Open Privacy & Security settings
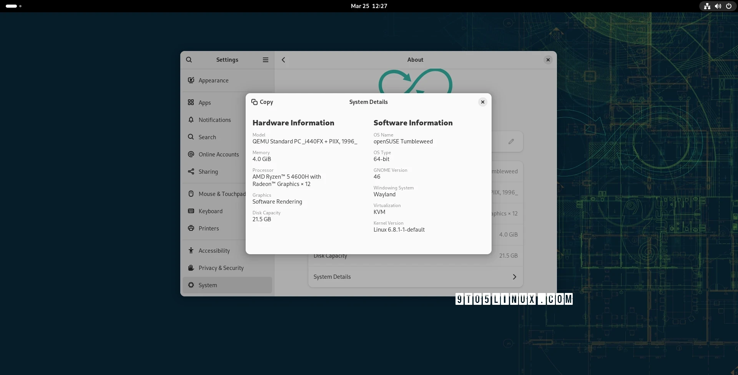The height and width of the screenshot is (375, 738). pos(221,268)
